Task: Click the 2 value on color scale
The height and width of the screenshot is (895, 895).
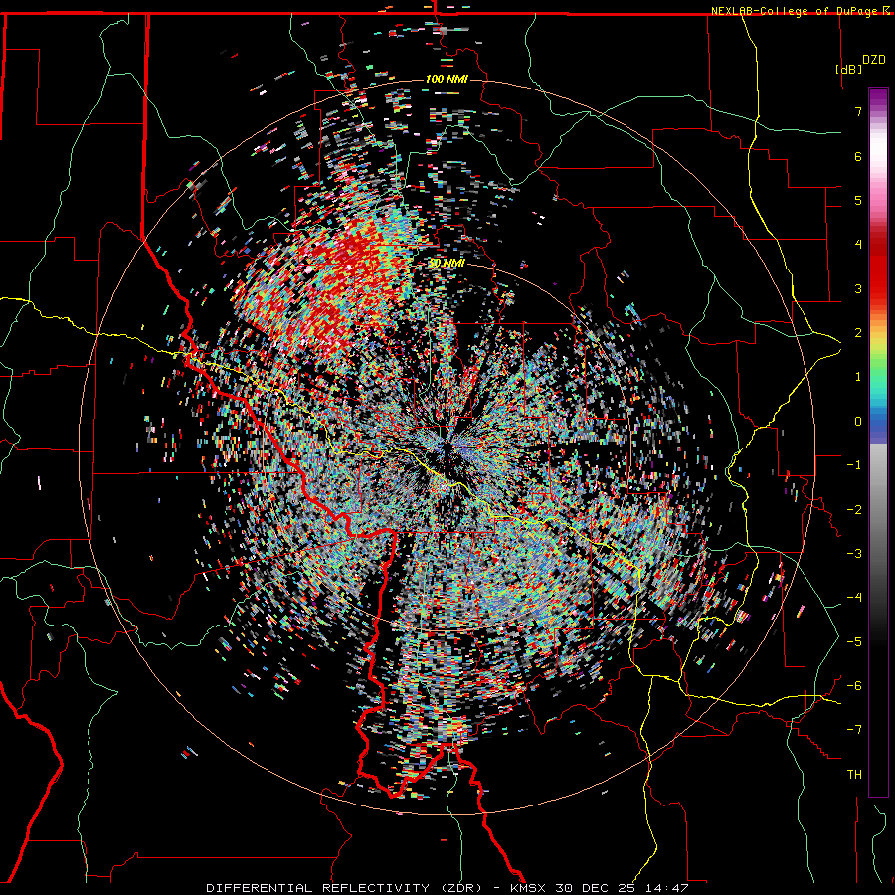Action: [x=858, y=333]
